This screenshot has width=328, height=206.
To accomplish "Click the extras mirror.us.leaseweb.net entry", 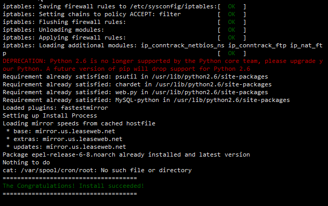I will (64, 139).
